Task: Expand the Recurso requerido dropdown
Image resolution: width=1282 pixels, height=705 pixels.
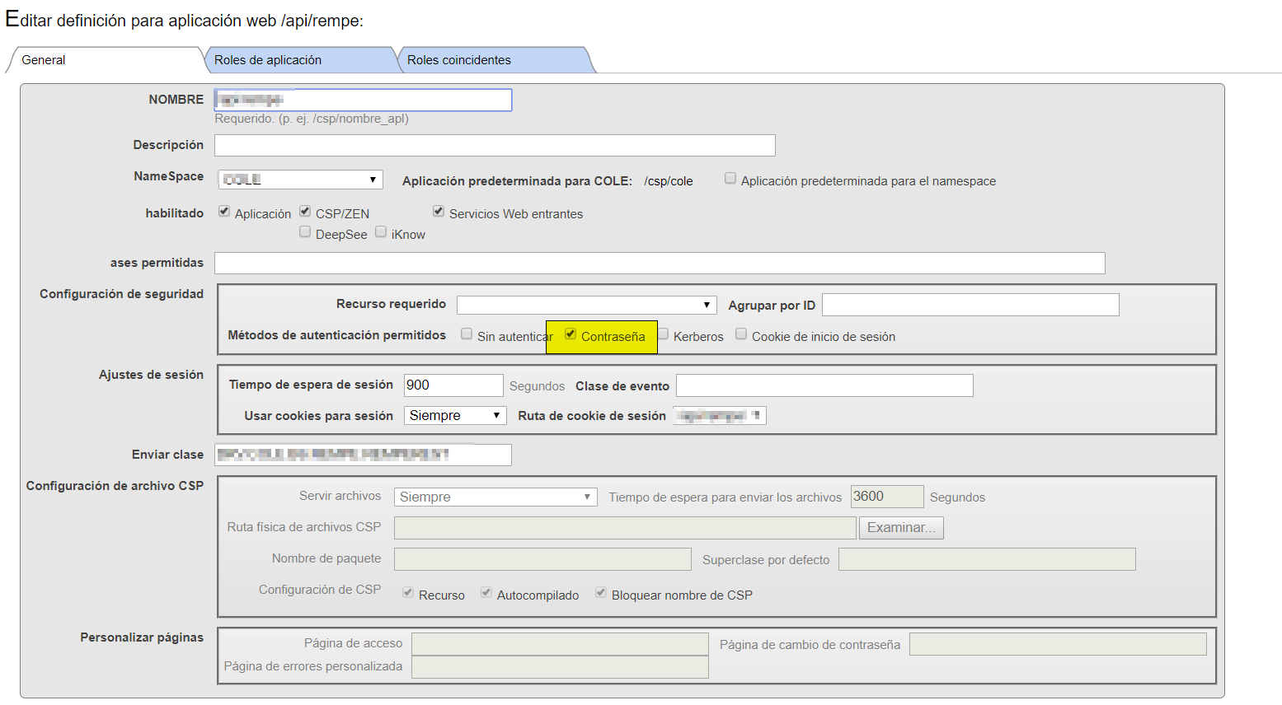Action: click(586, 305)
